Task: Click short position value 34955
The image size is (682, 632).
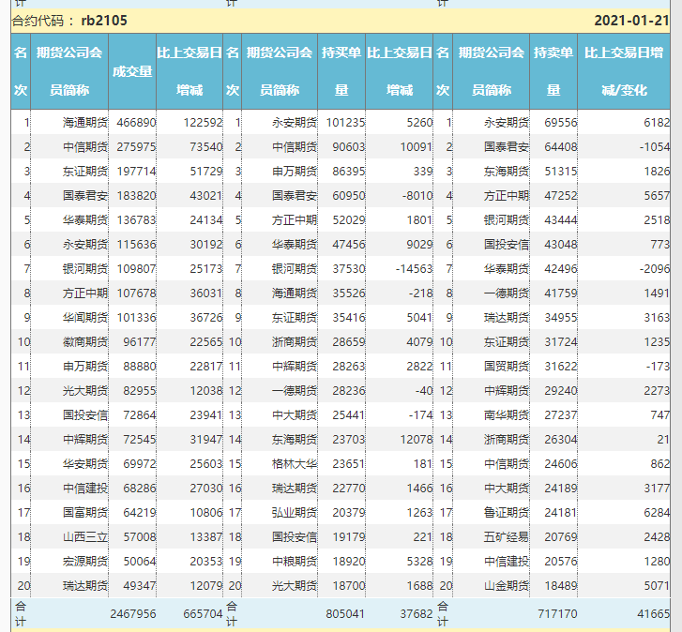Action: click(x=561, y=317)
